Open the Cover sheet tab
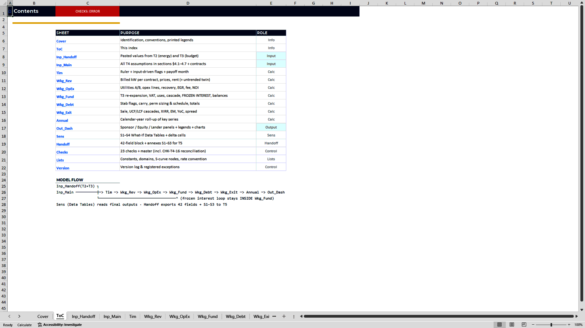Image resolution: width=585 pixels, height=328 pixels. coord(43,316)
